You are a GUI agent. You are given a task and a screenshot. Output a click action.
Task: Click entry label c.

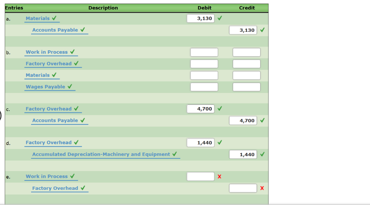pyautogui.click(x=8, y=109)
